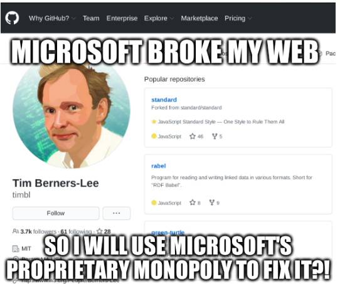Click the yellow JavaScript language dot on standard
The width and height of the screenshot is (340, 284).
(154, 136)
